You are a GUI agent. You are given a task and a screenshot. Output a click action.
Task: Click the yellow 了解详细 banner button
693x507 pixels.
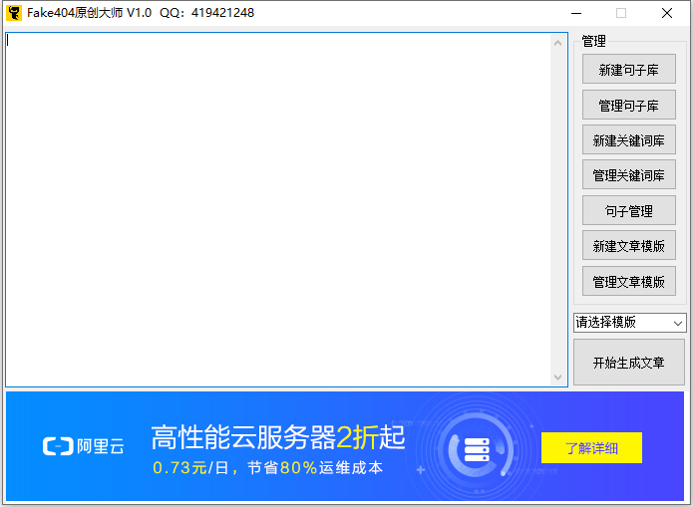[591, 448]
